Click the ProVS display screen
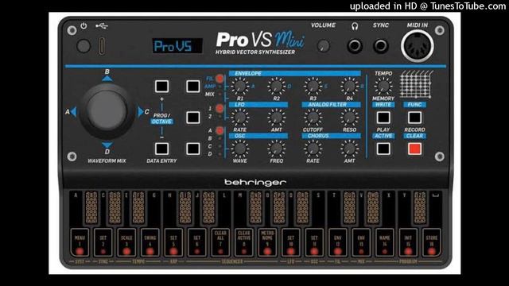The height and width of the screenshot is (286, 509). [177, 46]
